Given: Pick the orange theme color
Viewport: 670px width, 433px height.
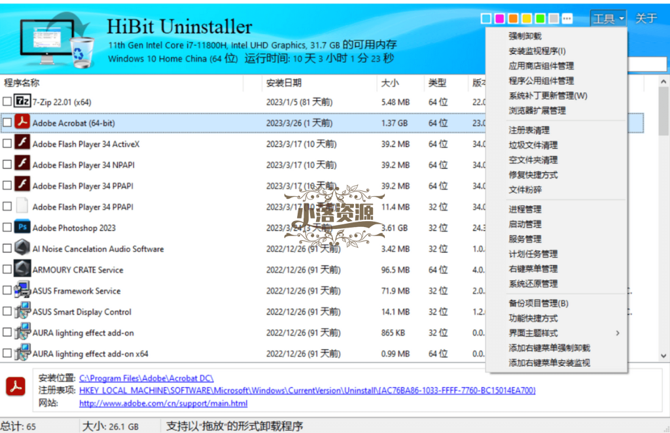Looking at the screenshot, I should [x=513, y=18].
